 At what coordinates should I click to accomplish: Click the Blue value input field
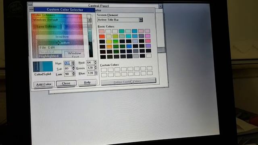(x=91, y=73)
